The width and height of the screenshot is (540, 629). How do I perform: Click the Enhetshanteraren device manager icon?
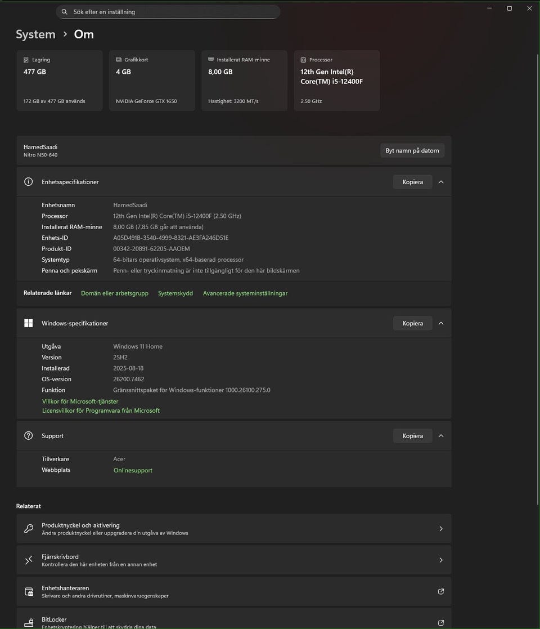click(29, 592)
